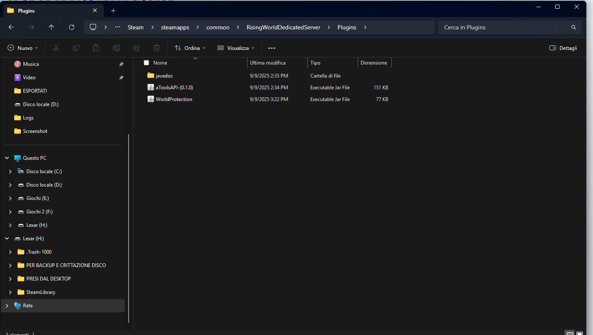Select the WorldProtection jar file
The width and height of the screenshot is (593, 335).
pyautogui.click(x=174, y=99)
